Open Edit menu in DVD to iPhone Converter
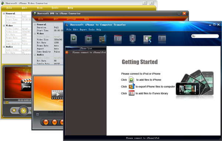 (56, 19)
